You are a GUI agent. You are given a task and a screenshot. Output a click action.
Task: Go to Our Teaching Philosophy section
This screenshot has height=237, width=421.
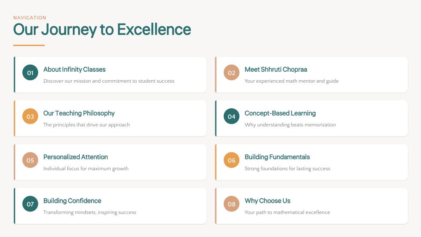pyautogui.click(x=79, y=113)
